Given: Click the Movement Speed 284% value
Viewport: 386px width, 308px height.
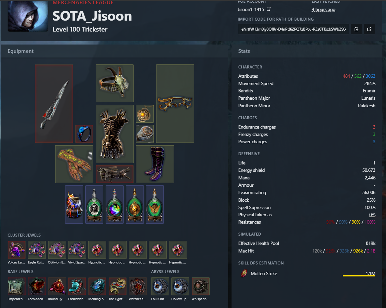Looking at the screenshot, I should 370,83.
